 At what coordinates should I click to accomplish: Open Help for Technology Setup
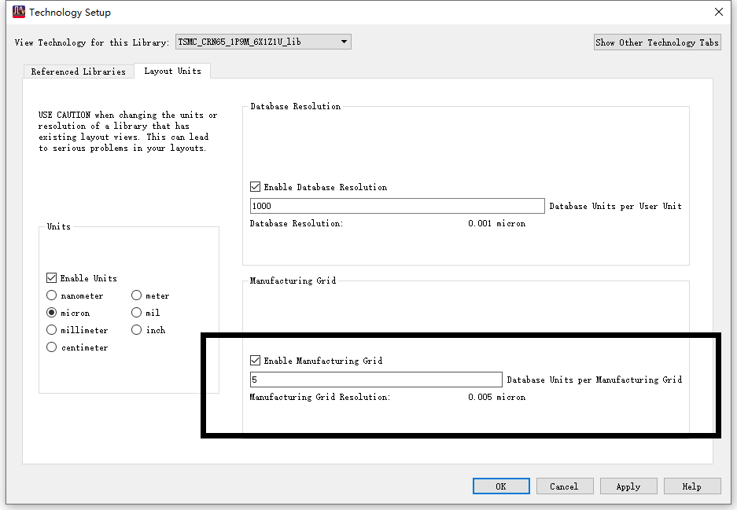tap(692, 486)
